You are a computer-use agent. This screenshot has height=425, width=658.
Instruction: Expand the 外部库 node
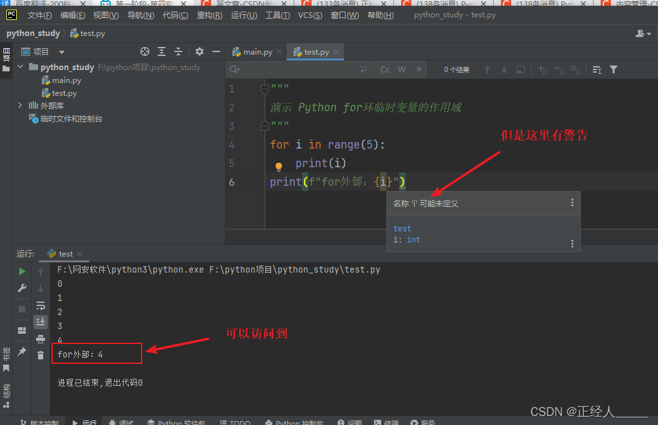(20, 105)
